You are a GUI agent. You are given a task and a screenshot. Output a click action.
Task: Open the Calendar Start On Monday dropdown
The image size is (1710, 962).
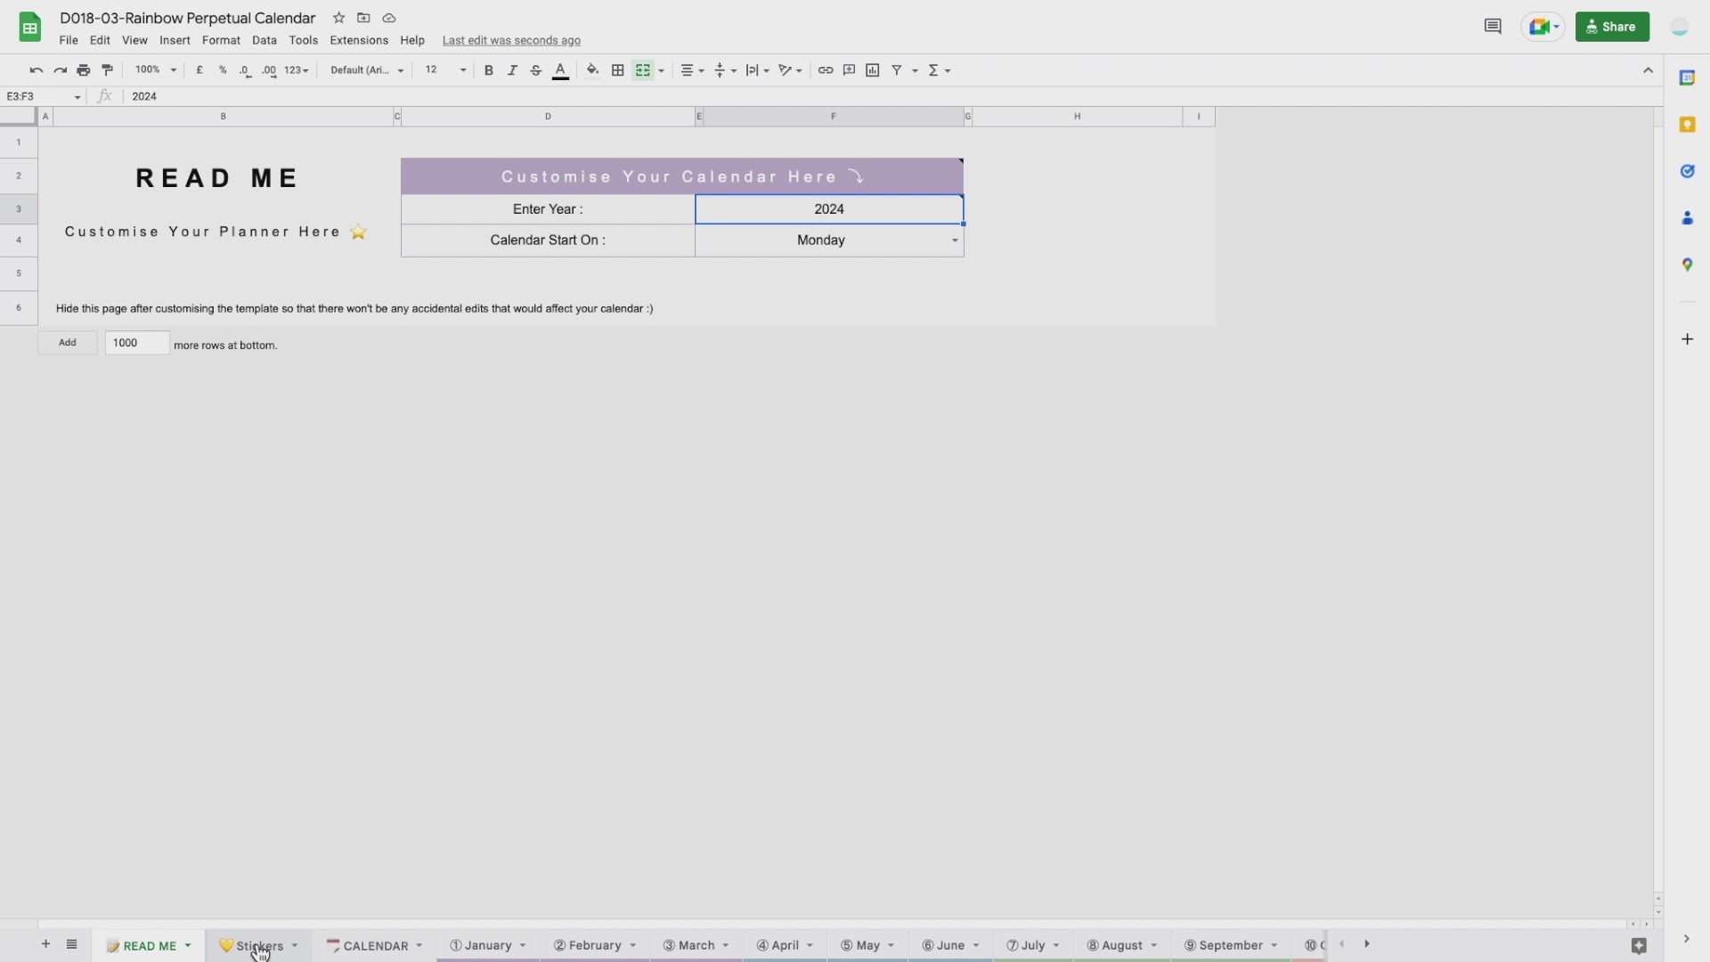[x=955, y=240]
